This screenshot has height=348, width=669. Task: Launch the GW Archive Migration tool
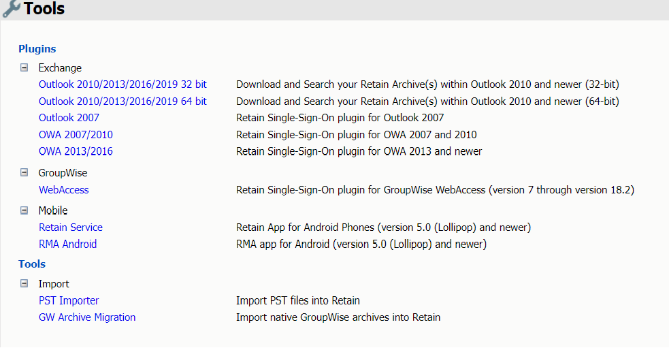click(x=87, y=317)
